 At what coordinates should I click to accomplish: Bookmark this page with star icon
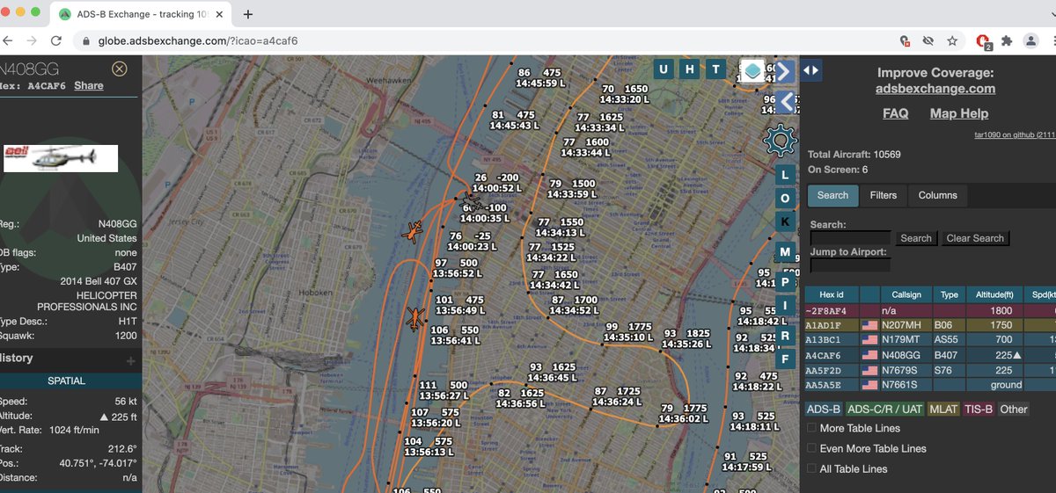952,40
